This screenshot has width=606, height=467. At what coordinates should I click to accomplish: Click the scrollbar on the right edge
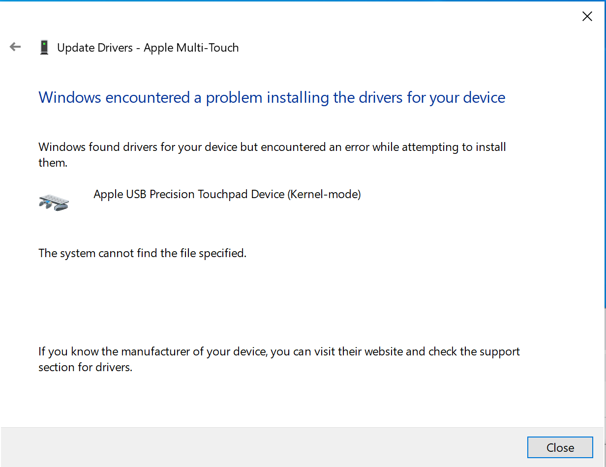[x=604, y=197]
